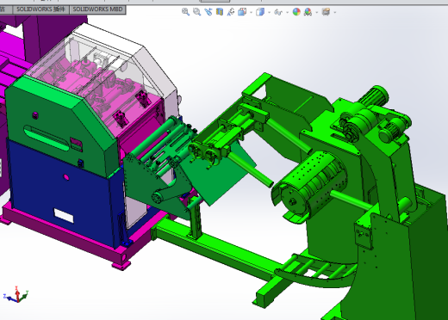Image resolution: width=448 pixels, height=320 pixels.
Task: Click the Zoom to Area icon
Action: [196, 12]
